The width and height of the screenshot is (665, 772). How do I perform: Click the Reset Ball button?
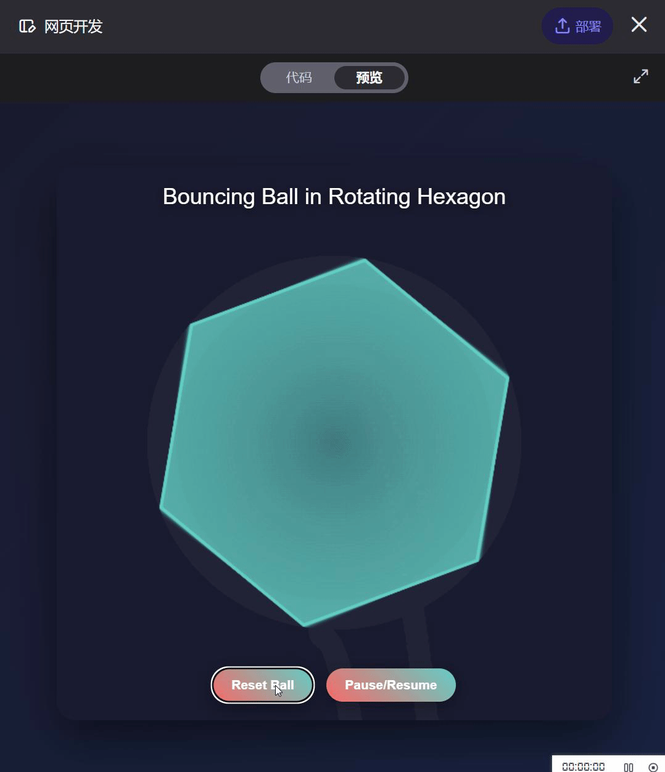pos(262,685)
